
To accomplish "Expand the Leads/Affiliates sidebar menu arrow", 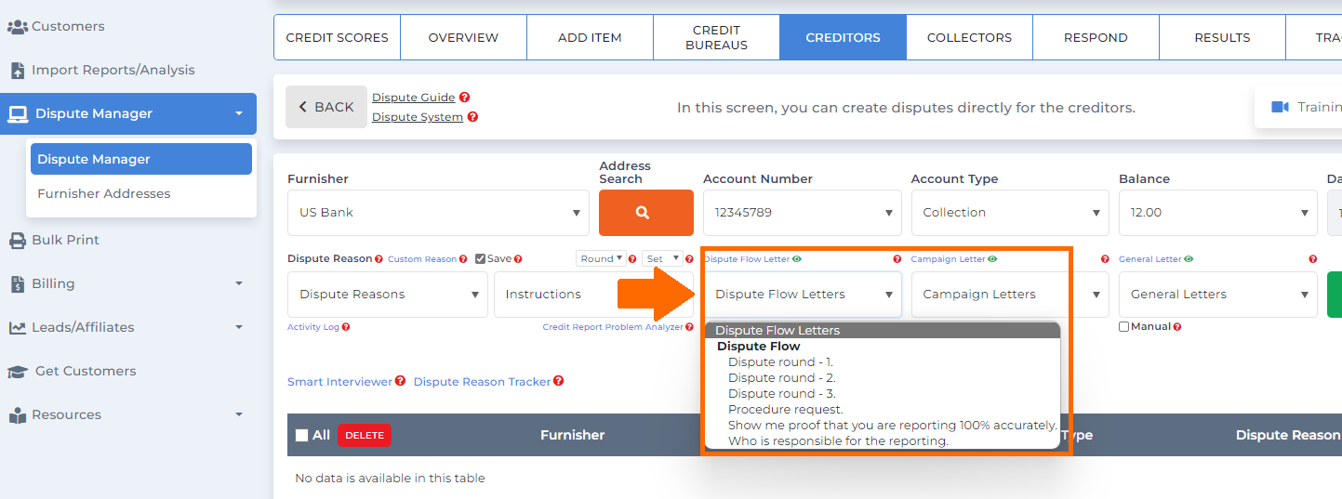I will pos(239,327).
